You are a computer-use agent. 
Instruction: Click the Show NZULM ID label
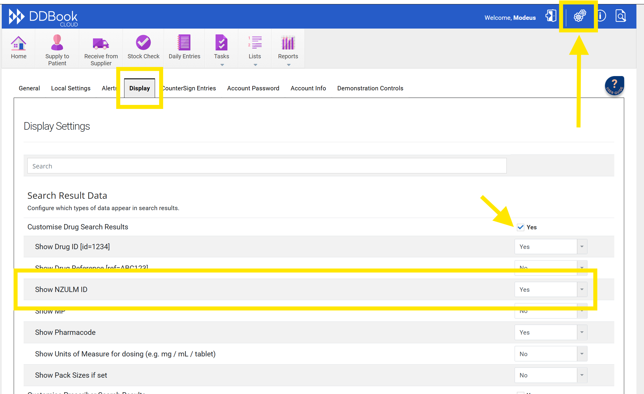61,289
